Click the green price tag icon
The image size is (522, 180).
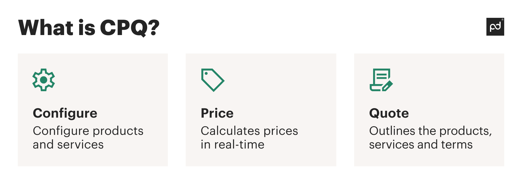pos(213,80)
